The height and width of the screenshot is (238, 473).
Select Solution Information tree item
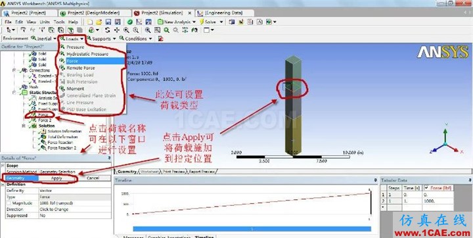[x=64, y=131]
